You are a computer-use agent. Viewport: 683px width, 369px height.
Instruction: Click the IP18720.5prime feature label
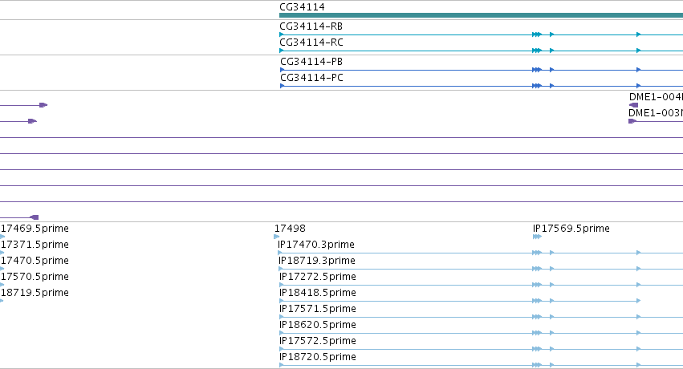tap(318, 357)
